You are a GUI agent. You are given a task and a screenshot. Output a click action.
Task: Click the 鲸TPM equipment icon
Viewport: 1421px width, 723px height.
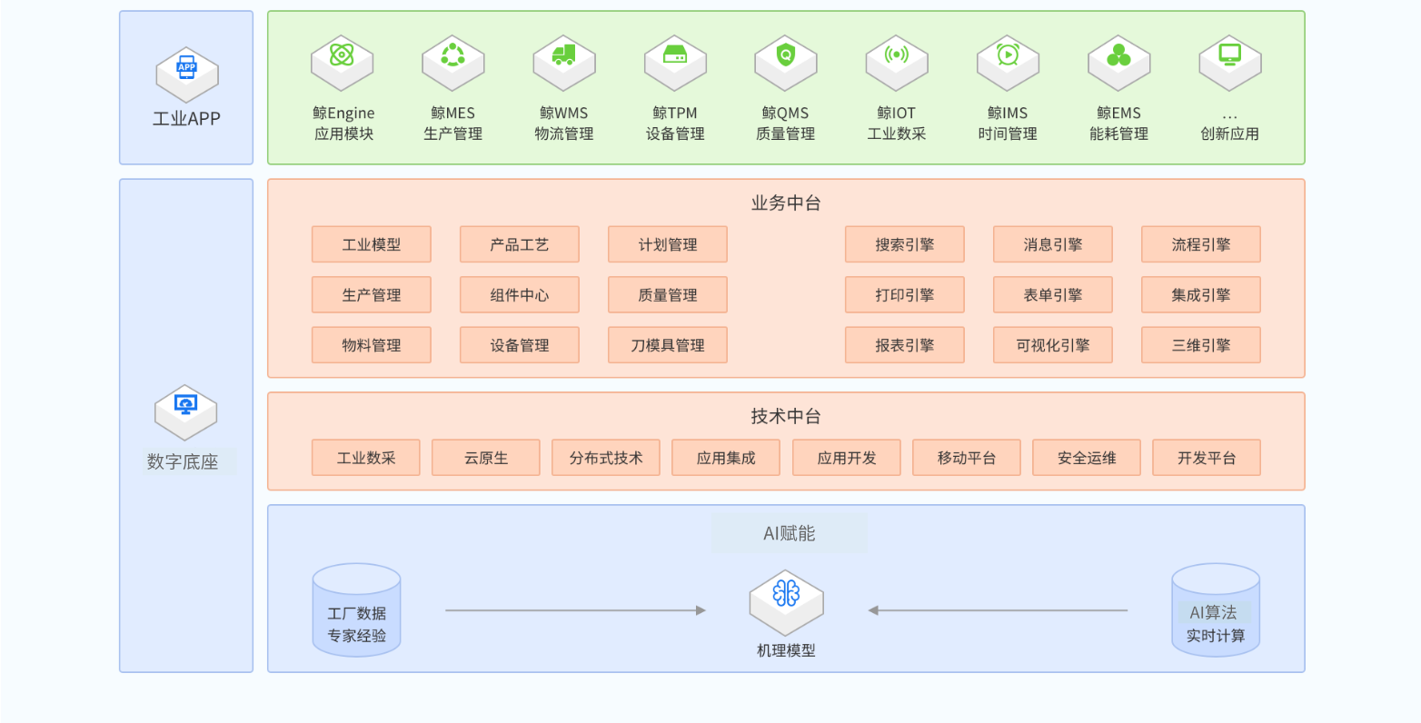coord(675,63)
